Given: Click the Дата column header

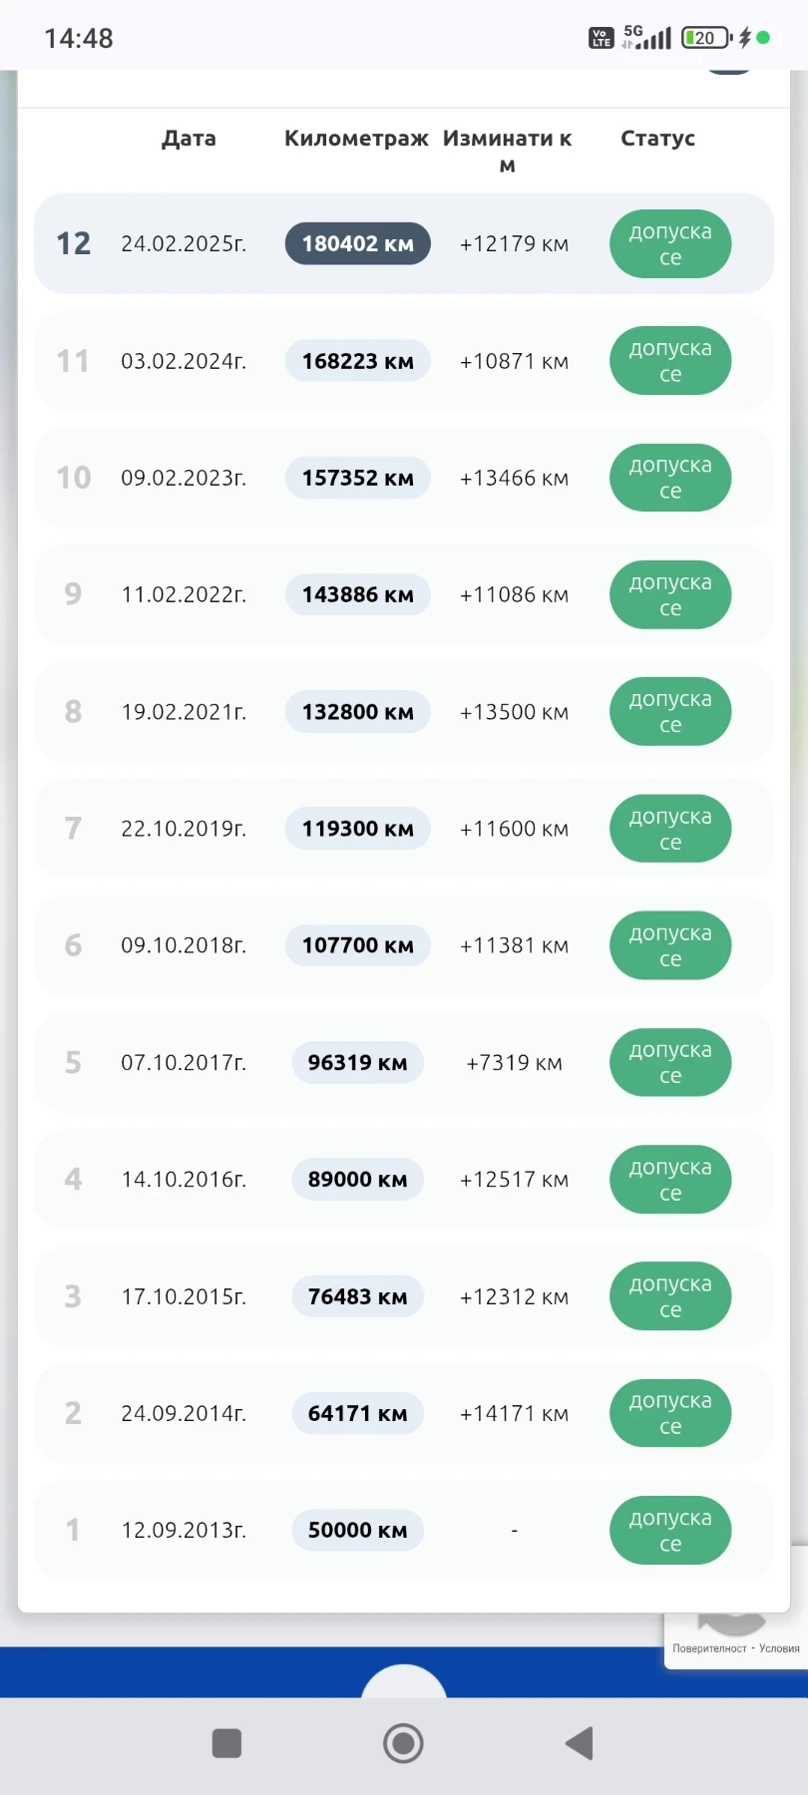Looking at the screenshot, I should [x=189, y=139].
